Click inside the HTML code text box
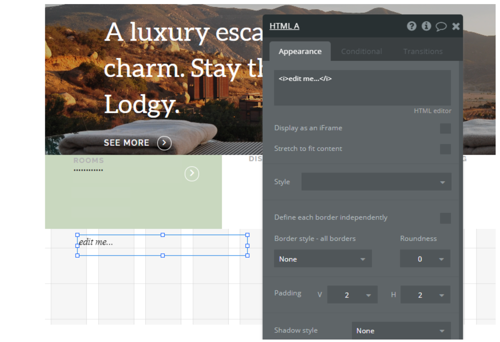Viewport: 500px width, 342px height. (x=362, y=88)
